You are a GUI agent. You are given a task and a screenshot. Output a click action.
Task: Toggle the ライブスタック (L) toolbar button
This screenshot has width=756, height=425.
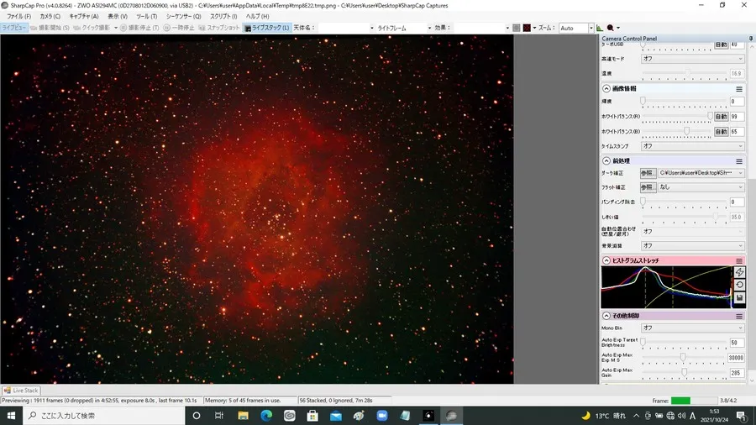(267, 28)
